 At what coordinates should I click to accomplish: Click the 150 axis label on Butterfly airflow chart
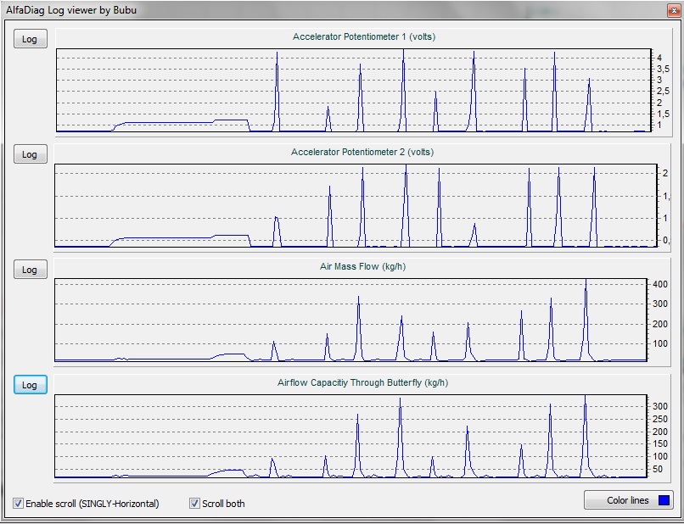point(659,443)
